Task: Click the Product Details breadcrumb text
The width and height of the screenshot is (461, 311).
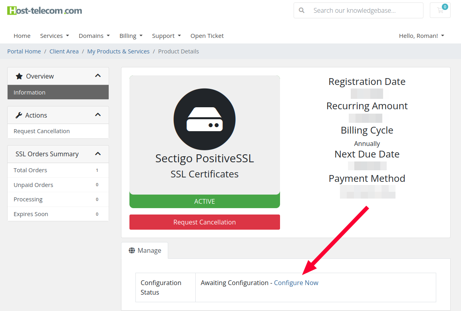Action: tap(179, 51)
